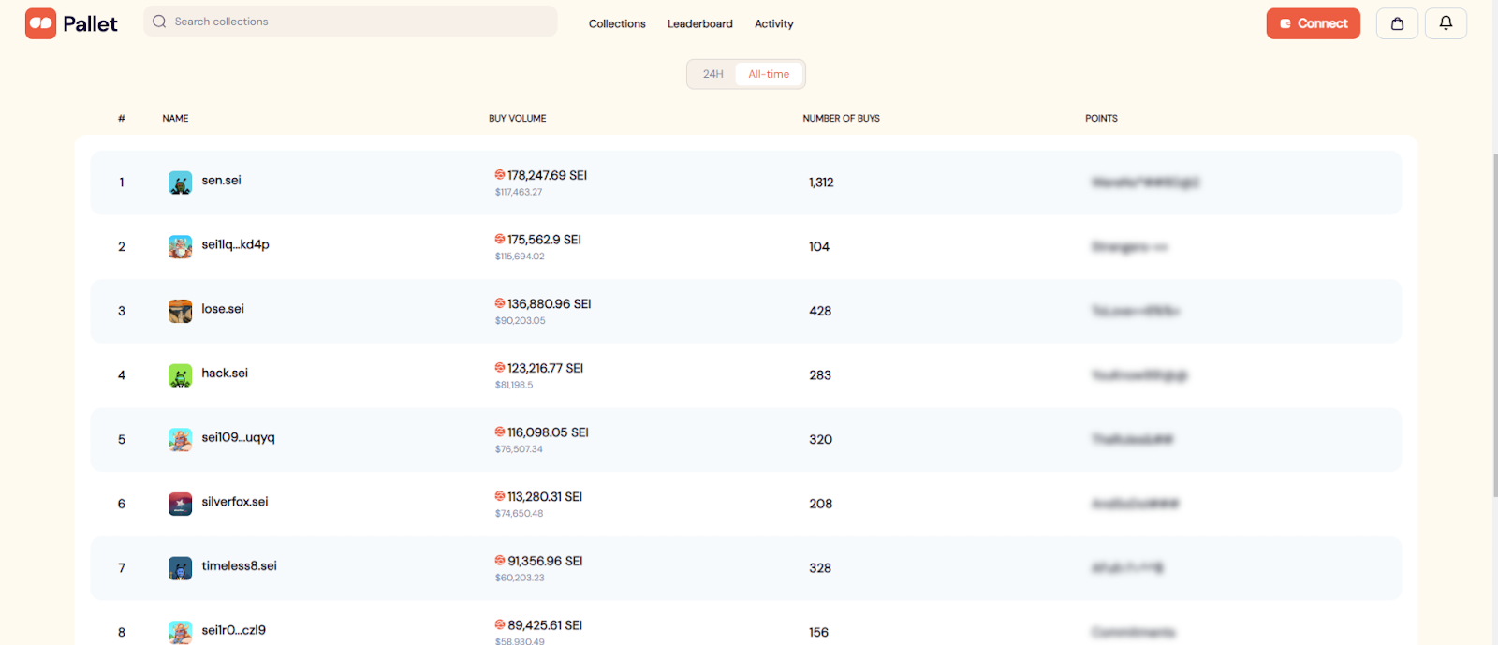Open sei1r0...czl9 profile name
The image size is (1498, 645).
[x=234, y=630]
